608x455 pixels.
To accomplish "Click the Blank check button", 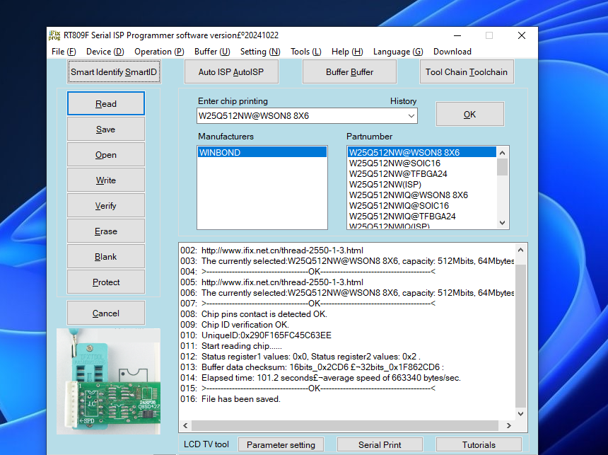I will [106, 257].
